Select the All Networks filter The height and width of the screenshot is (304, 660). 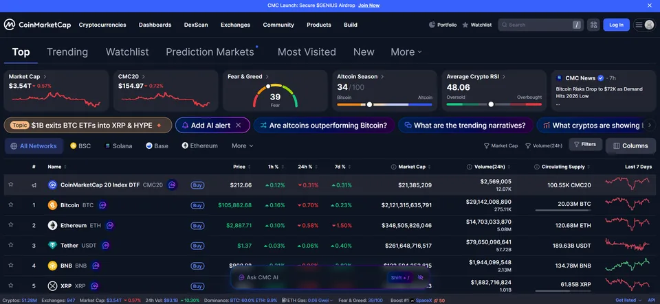point(34,145)
